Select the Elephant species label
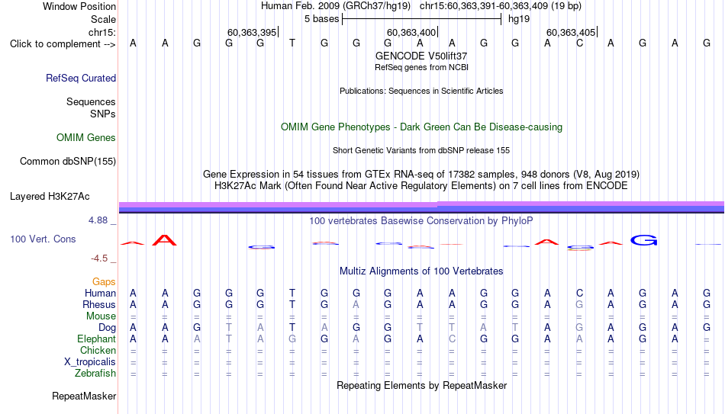This screenshot has width=725, height=414. pyautogui.click(x=96, y=339)
